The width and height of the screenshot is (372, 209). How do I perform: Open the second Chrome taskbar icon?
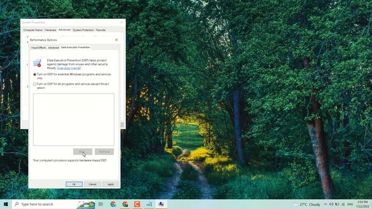point(126,204)
